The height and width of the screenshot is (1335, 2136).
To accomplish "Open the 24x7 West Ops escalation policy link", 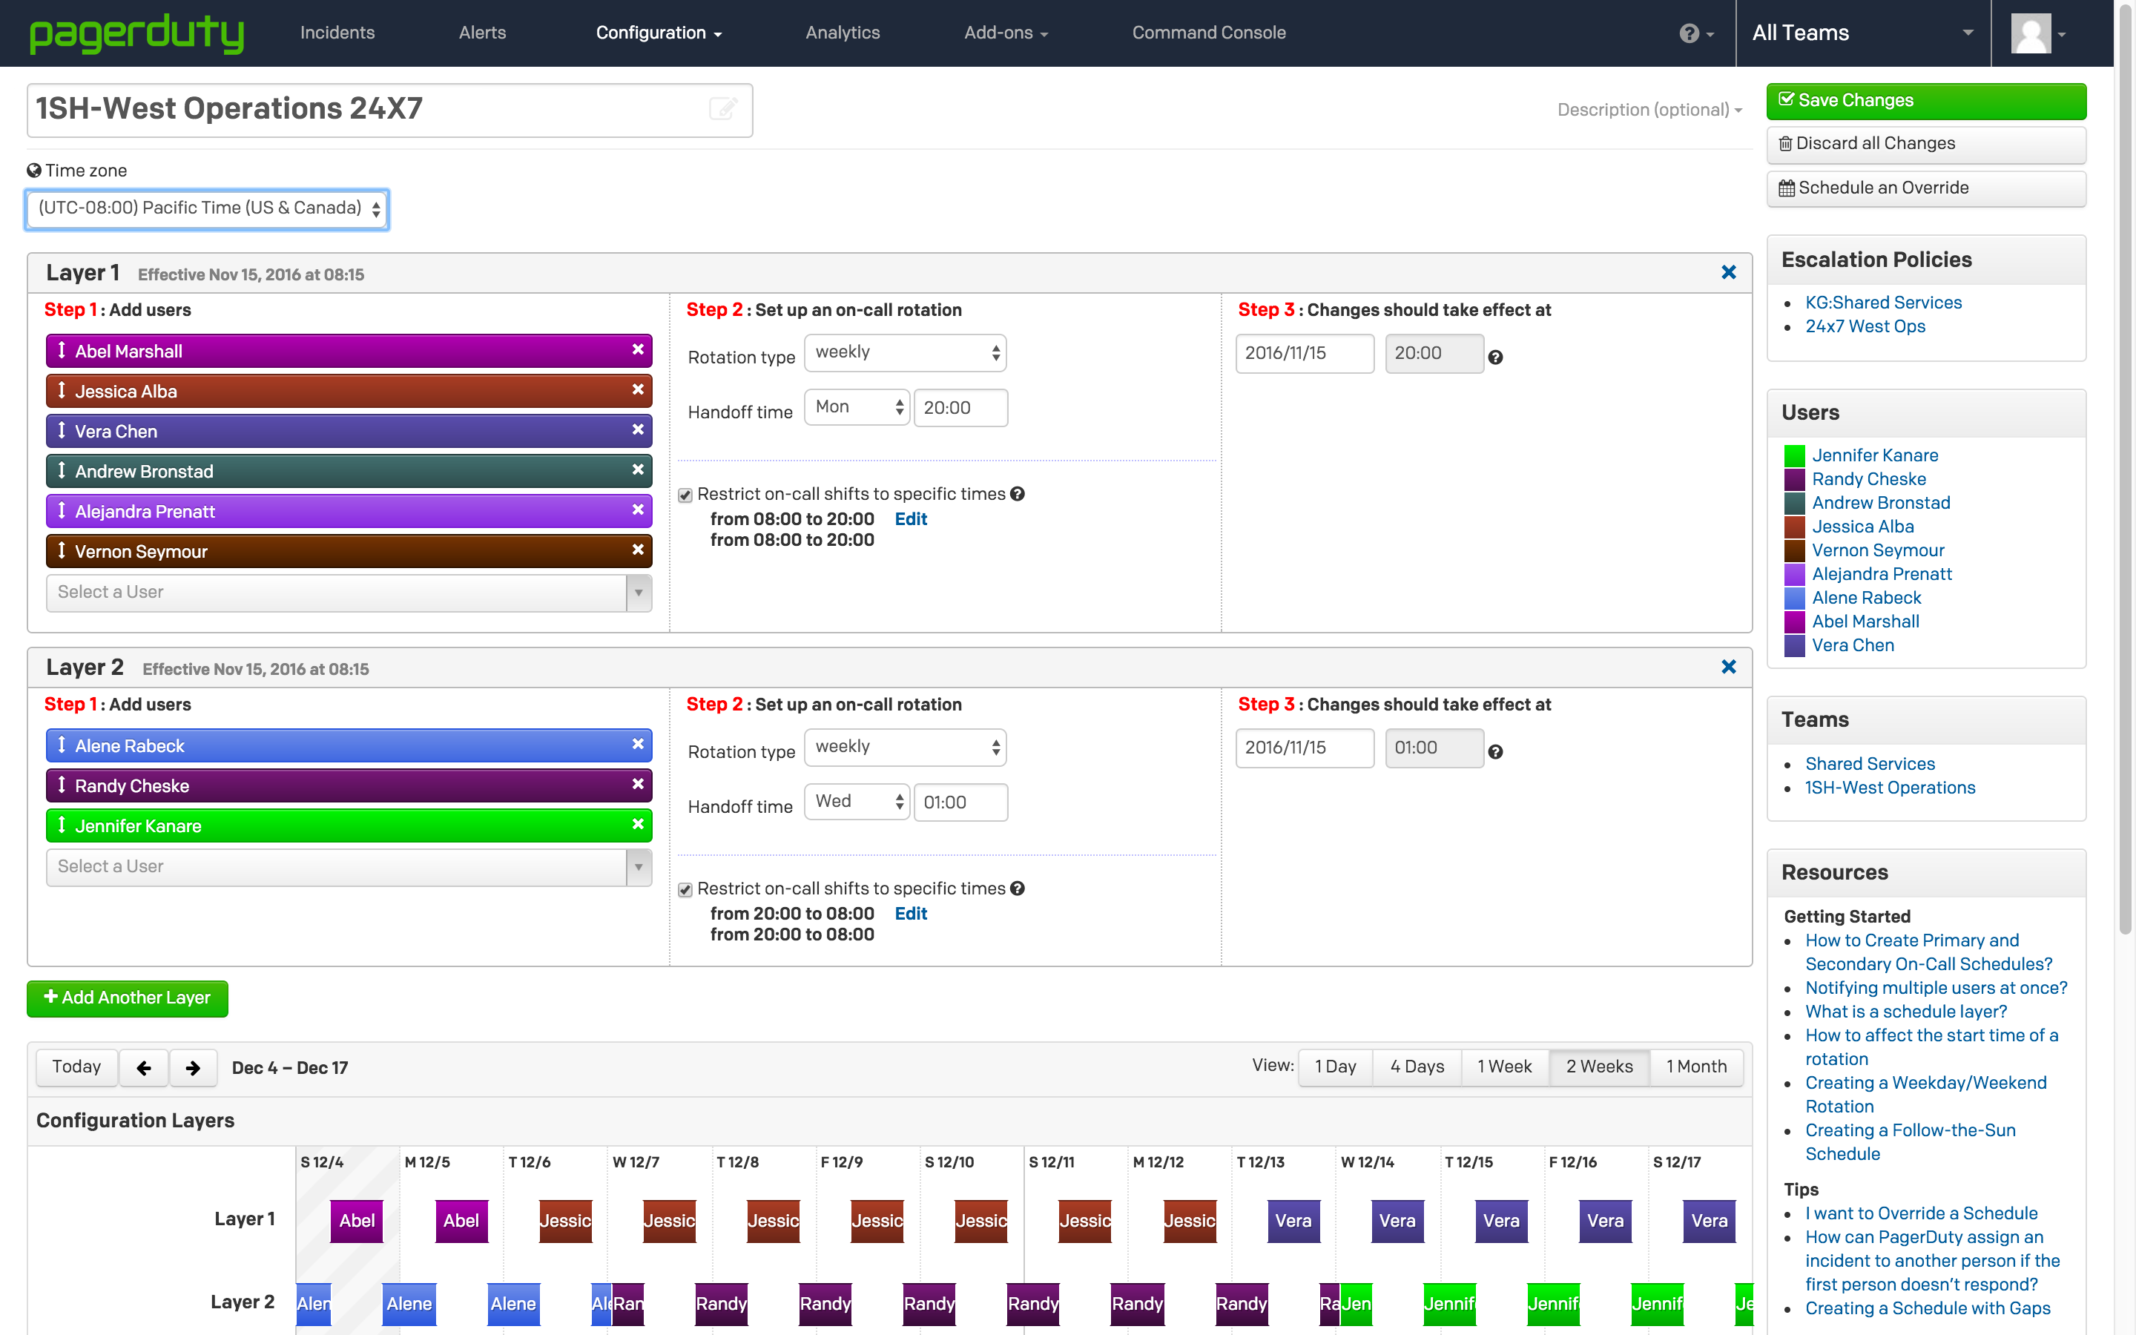I will tap(1864, 326).
